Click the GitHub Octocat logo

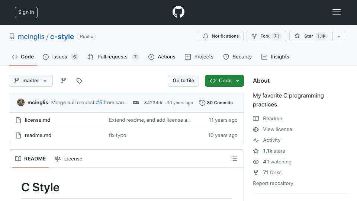pyautogui.click(x=178, y=12)
